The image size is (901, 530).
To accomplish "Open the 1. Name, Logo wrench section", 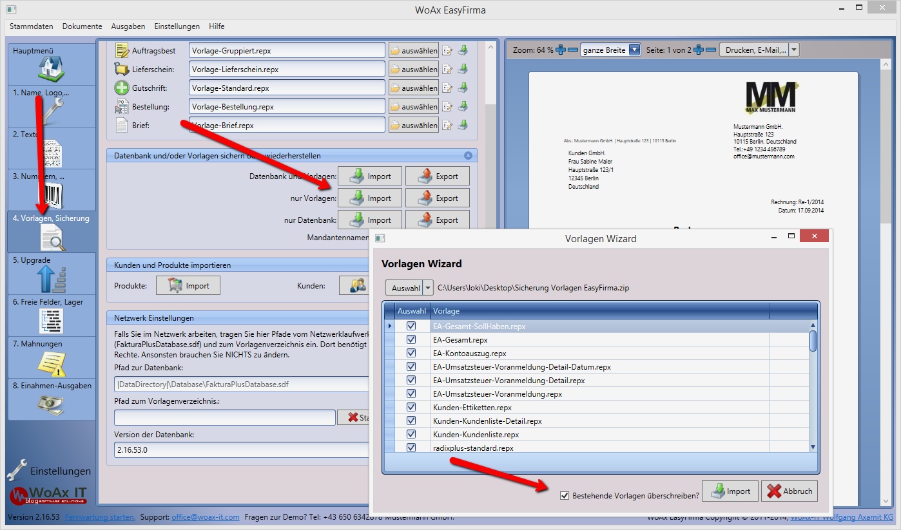I will click(x=52, y=106).
